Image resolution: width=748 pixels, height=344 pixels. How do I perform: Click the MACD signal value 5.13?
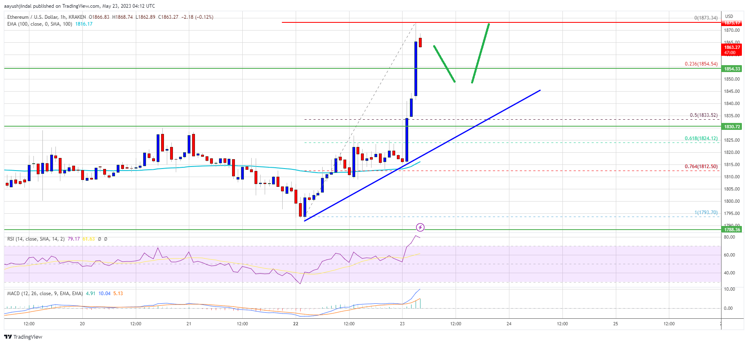[x=118, y=294]
